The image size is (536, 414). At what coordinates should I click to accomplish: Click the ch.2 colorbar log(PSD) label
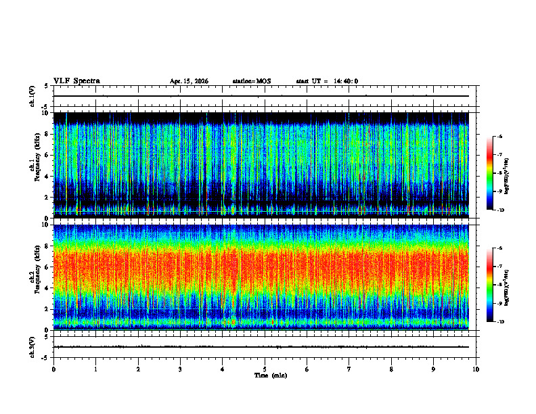(x=506, y=287)
